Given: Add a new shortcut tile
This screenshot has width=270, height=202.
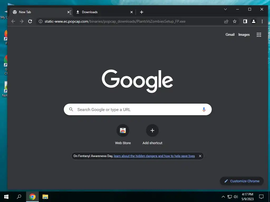Looking at the screenshot, I should pos(152,130).
